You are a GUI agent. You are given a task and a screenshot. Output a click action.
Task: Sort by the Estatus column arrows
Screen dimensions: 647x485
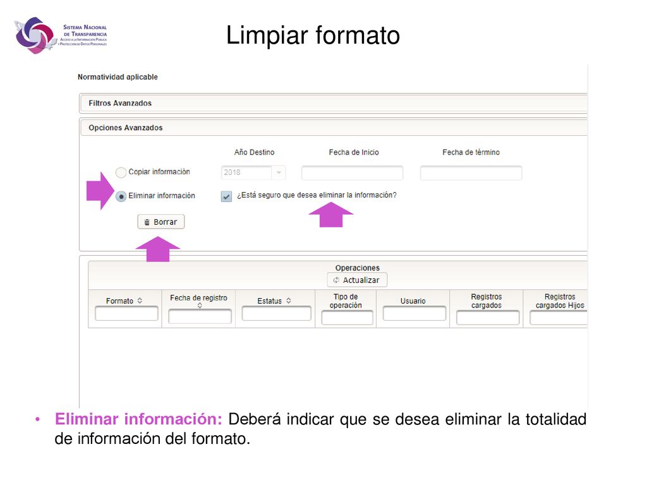click(288, 301)
